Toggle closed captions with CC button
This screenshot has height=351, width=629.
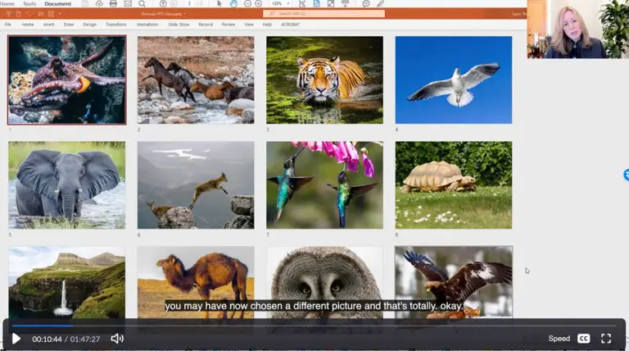coord(583,338)
